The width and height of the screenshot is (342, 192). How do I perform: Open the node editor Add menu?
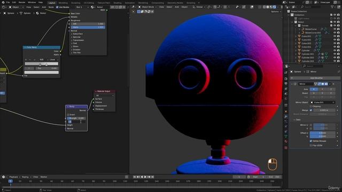(44, 7)
